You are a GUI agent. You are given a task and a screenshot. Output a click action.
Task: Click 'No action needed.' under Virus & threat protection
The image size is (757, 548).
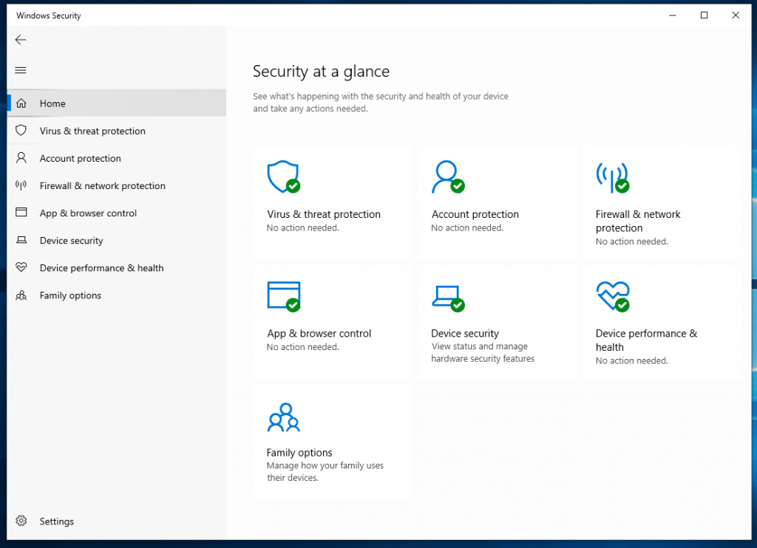(302, 227)
